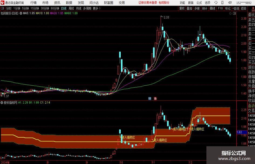Screen dimensions: 255x164
Task: Click the 2024年 timeline label
Action: click(x=5, y=162)
